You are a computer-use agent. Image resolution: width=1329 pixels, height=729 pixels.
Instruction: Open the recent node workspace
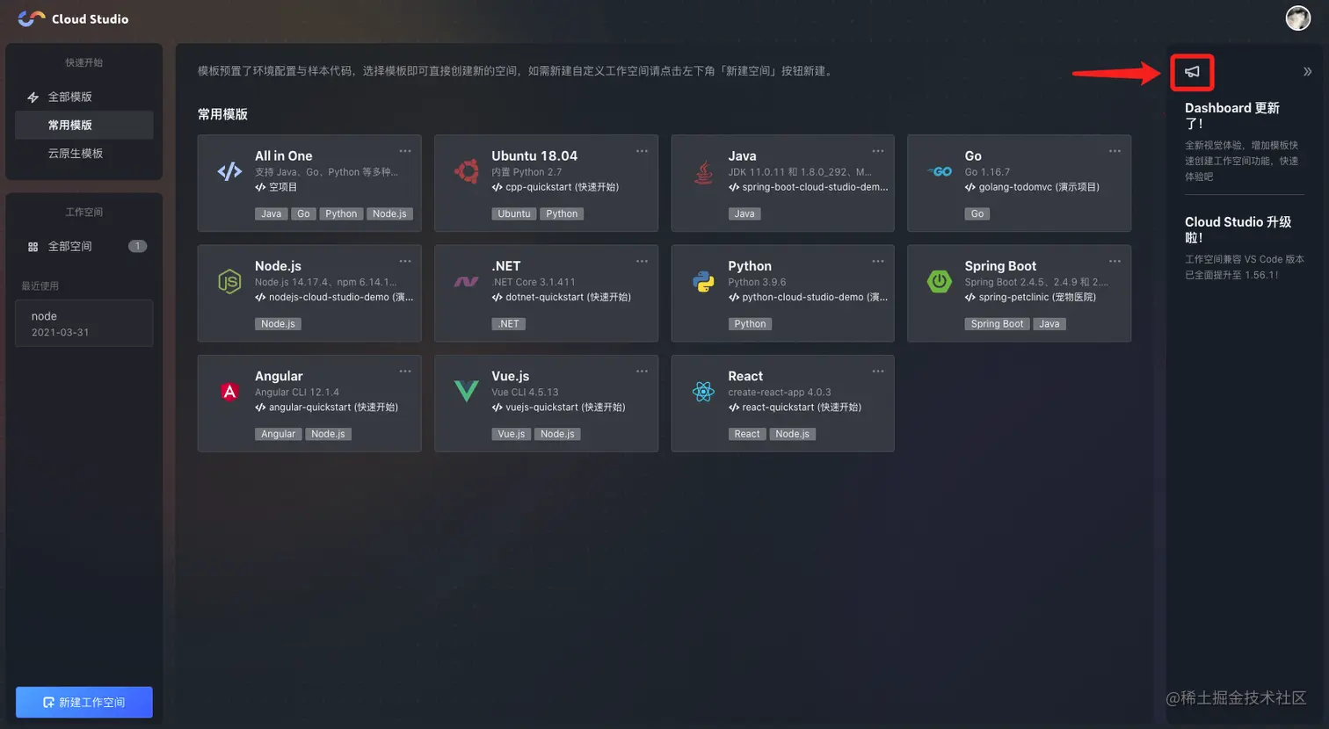(84, 323)
